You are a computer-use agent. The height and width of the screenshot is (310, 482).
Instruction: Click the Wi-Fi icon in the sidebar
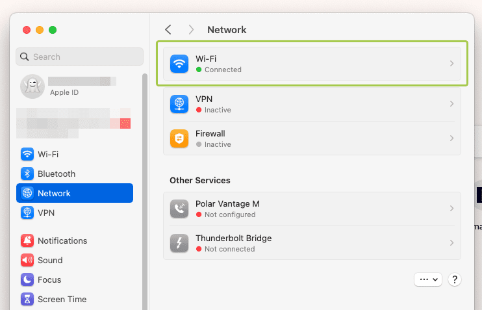(x=27, y=154)
